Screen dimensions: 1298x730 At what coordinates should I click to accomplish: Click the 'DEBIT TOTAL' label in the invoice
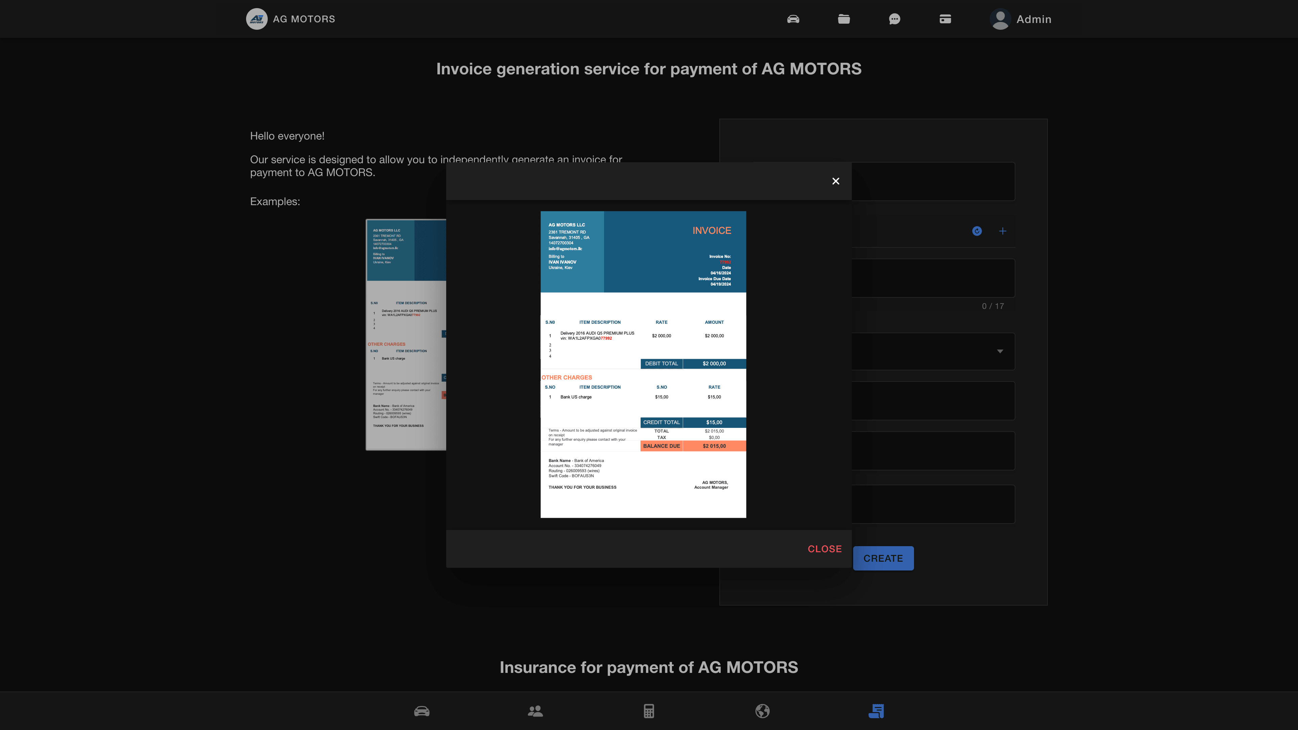(x=662, y=363)
